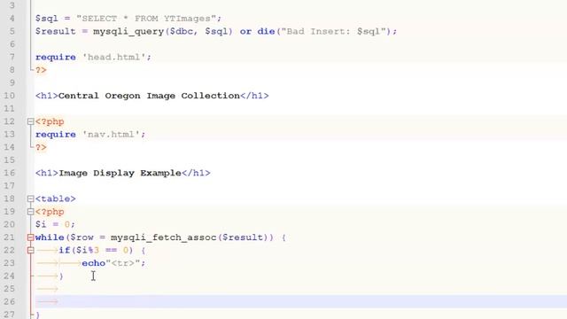Click the 'nav.html' string on line 13
This screenshot has width=567, height=319.
pyautogui.click(x=111, y=135)
